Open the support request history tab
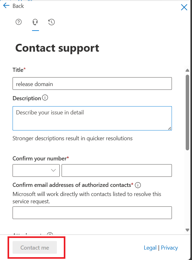 (52, 22)
